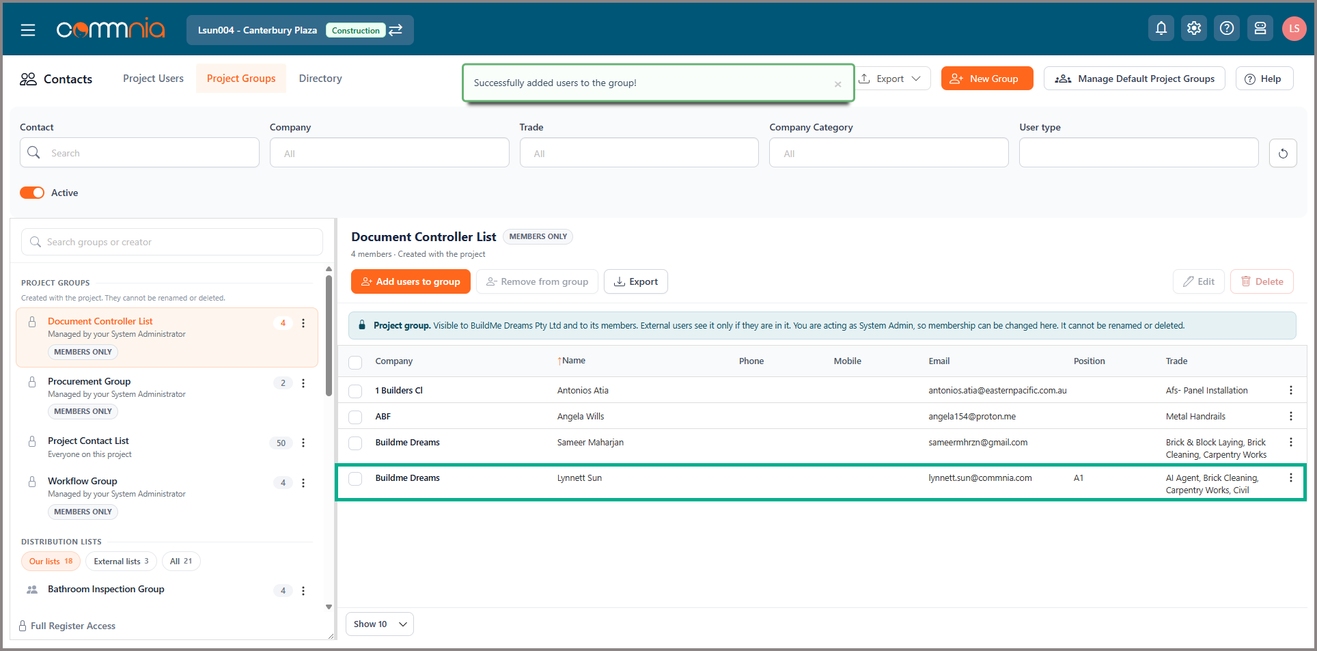Screen dimensions: 1317x651
Task: Open options menu for Project Contact List
Action: point(303,443)
